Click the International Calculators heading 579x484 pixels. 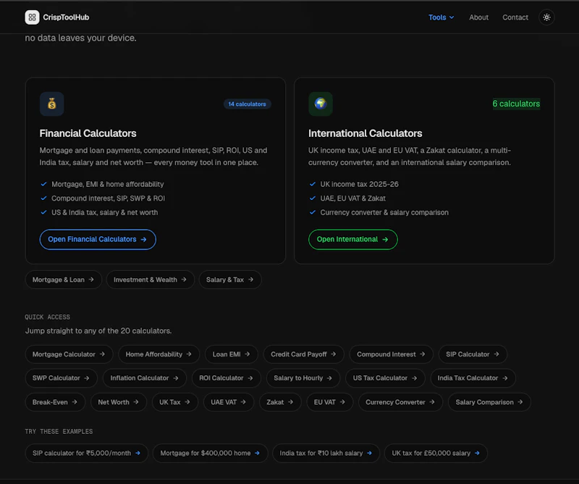pos(365,133)
